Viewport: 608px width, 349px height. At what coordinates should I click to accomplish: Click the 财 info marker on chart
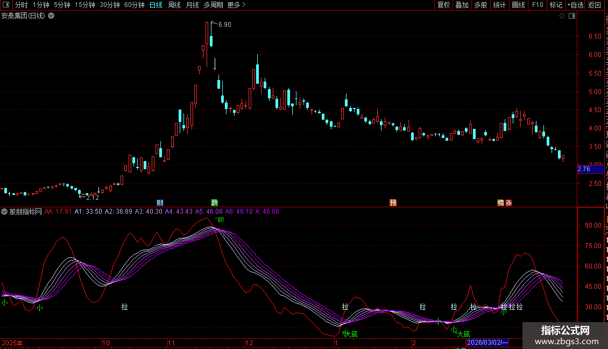pyautogui.click(x=160, y=203)
